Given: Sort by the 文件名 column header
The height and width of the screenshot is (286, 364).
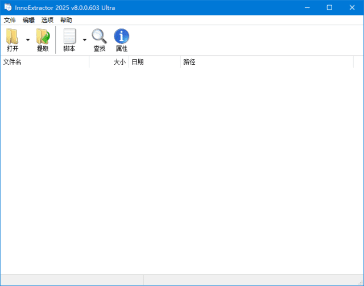Looking at the screenshot, I should pos(44,62).
